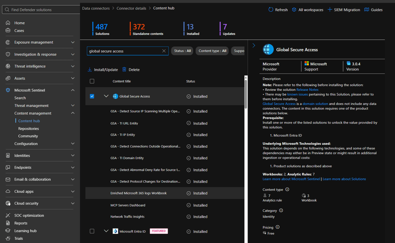395x243 pixels.
Task: Collapse the Global Secure Access row chevron
Action: point(106,96)
